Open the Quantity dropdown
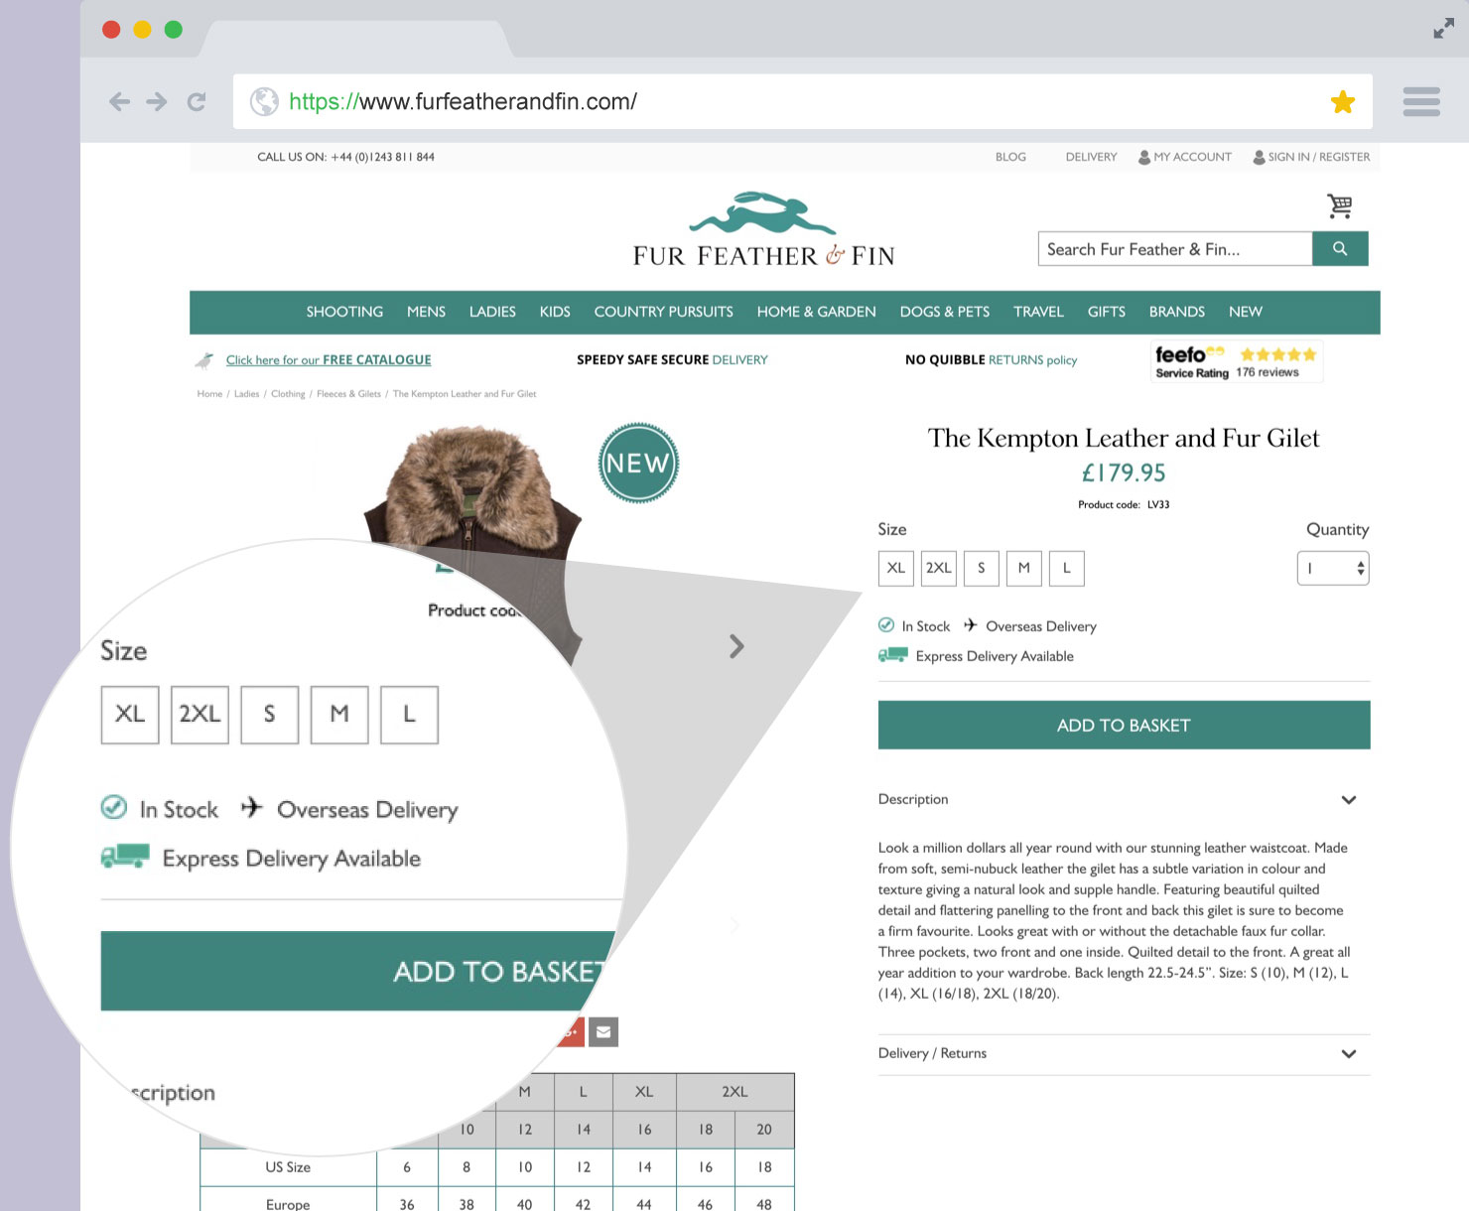Viewport: 1469px width, 1211px height. [x=1333, y=568]
